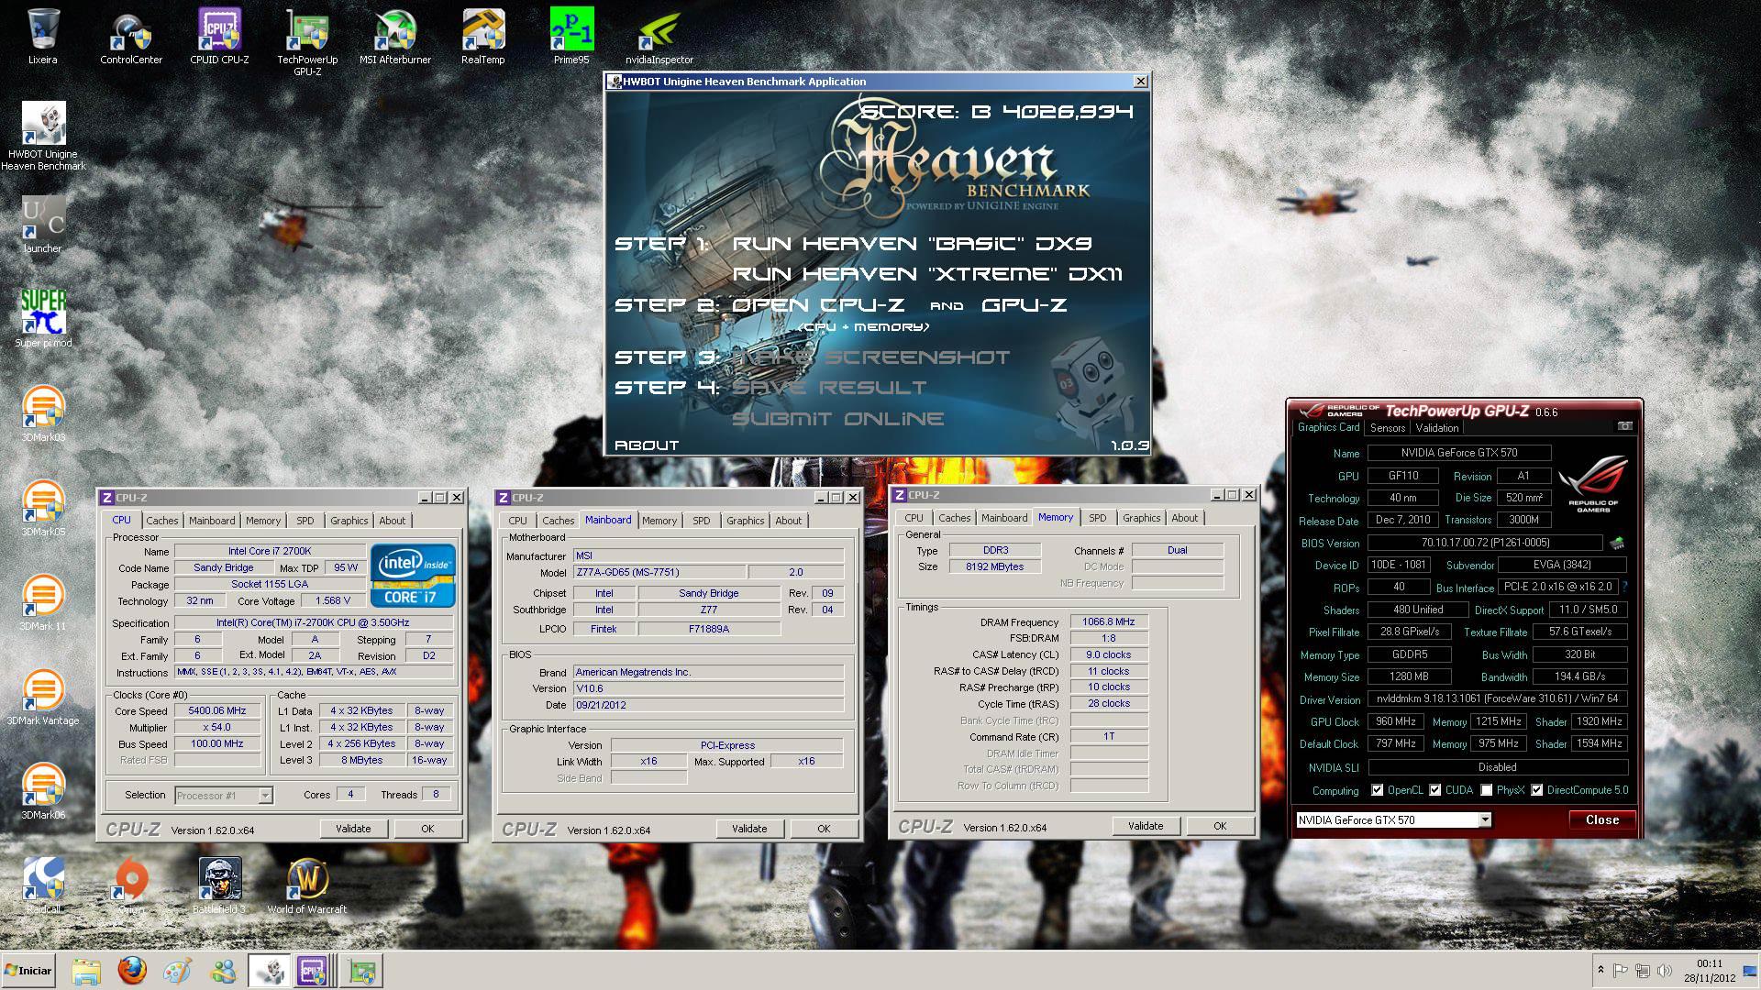
Task: Open Windows Explorer folder on taskbar
Action: coord(85,970)
